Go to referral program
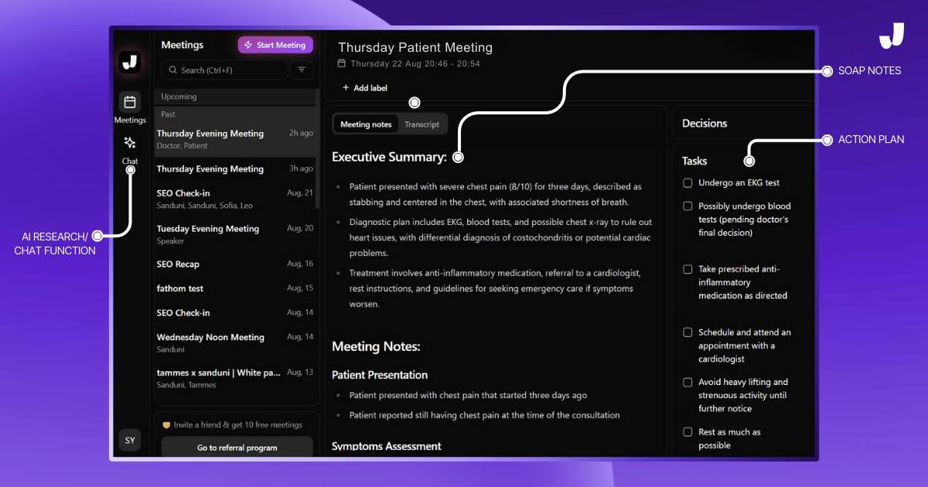Viewport: 928px width, 487px height. pos(237,448)
